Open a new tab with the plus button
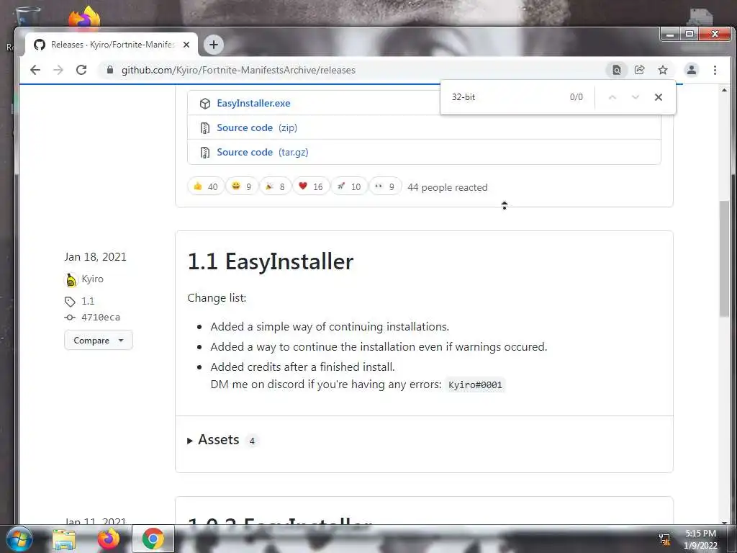Viewport: 737px width, 553px height. (213, 45)
